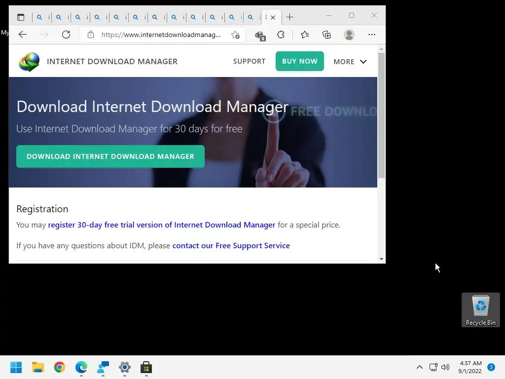Switch to the second browser tab
The width and height of the screenshot is (505, 379).
click(x=62, y=17)
